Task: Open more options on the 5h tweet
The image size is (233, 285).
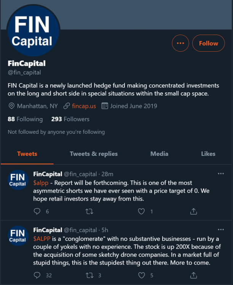Action: 221,230
